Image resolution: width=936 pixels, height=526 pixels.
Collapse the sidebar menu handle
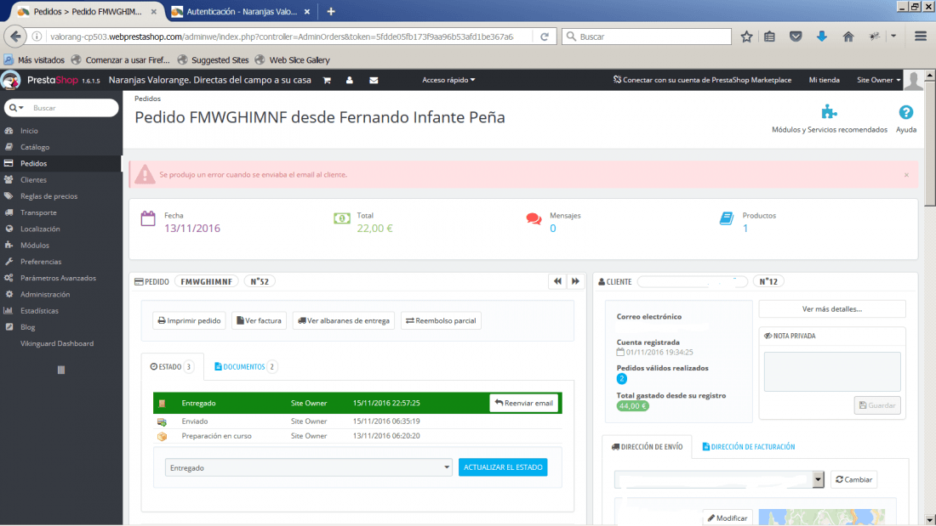(x=61, y=370)
